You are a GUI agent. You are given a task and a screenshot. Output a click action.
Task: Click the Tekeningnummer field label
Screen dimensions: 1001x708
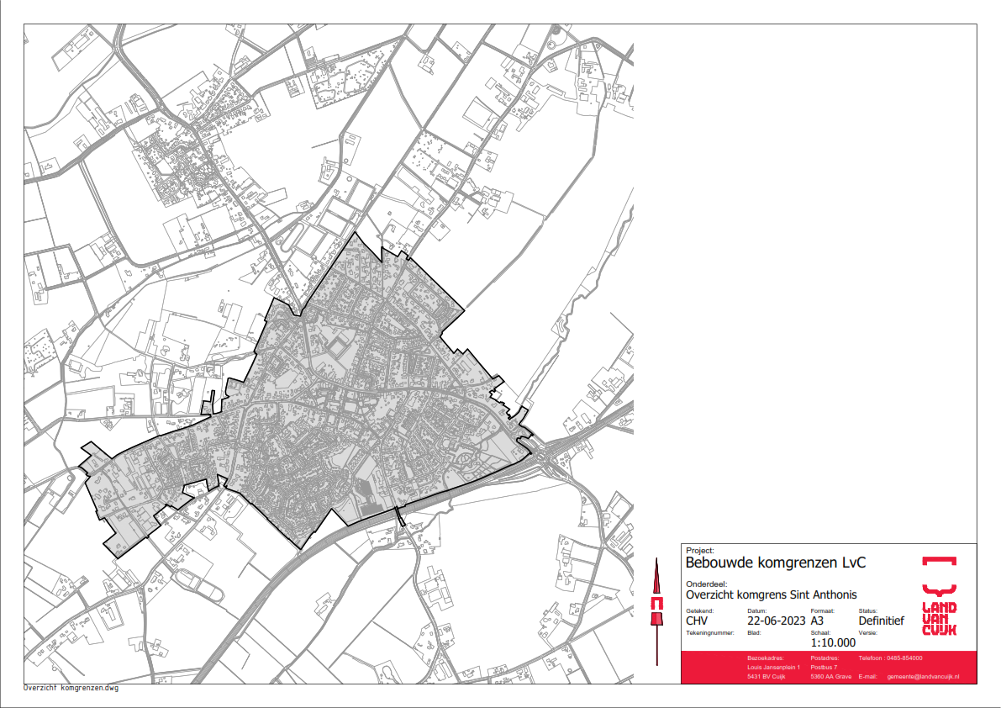point(710,631)
